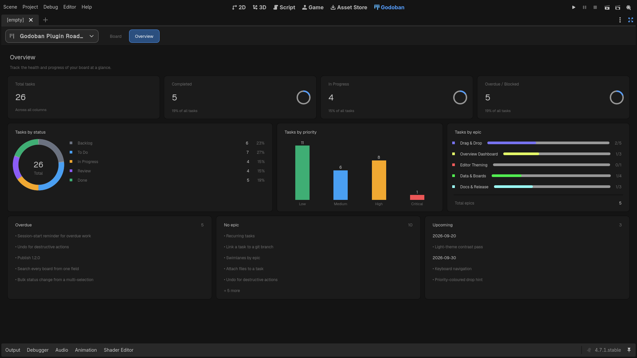637x358 pixels.
Task: Click the Editor Theming epic colour square
Action: coord(454,165)
